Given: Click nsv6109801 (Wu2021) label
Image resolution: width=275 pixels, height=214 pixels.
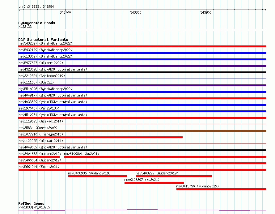Looking at the screenshot, I should 82,154.
